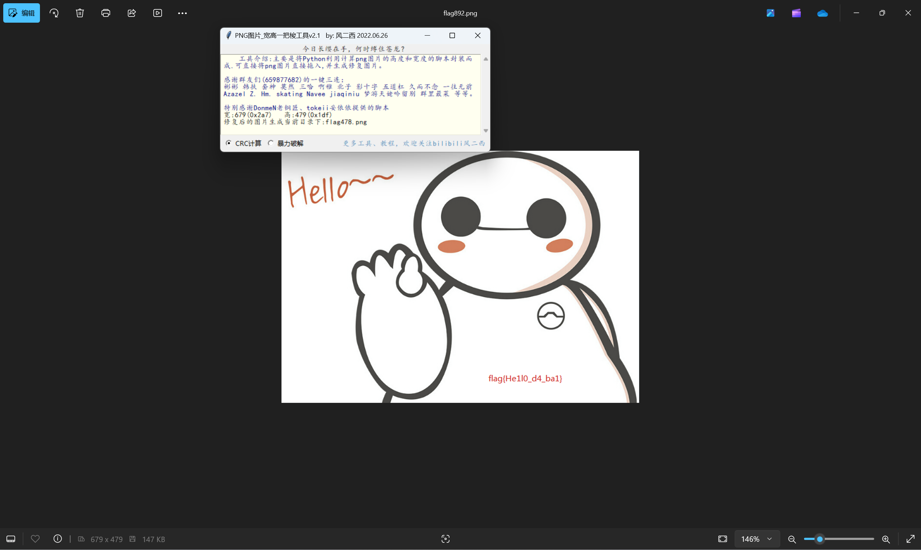The image size is (921, 550).
Task: Click the visual search scan icon
Action: [x=446, y=539]
